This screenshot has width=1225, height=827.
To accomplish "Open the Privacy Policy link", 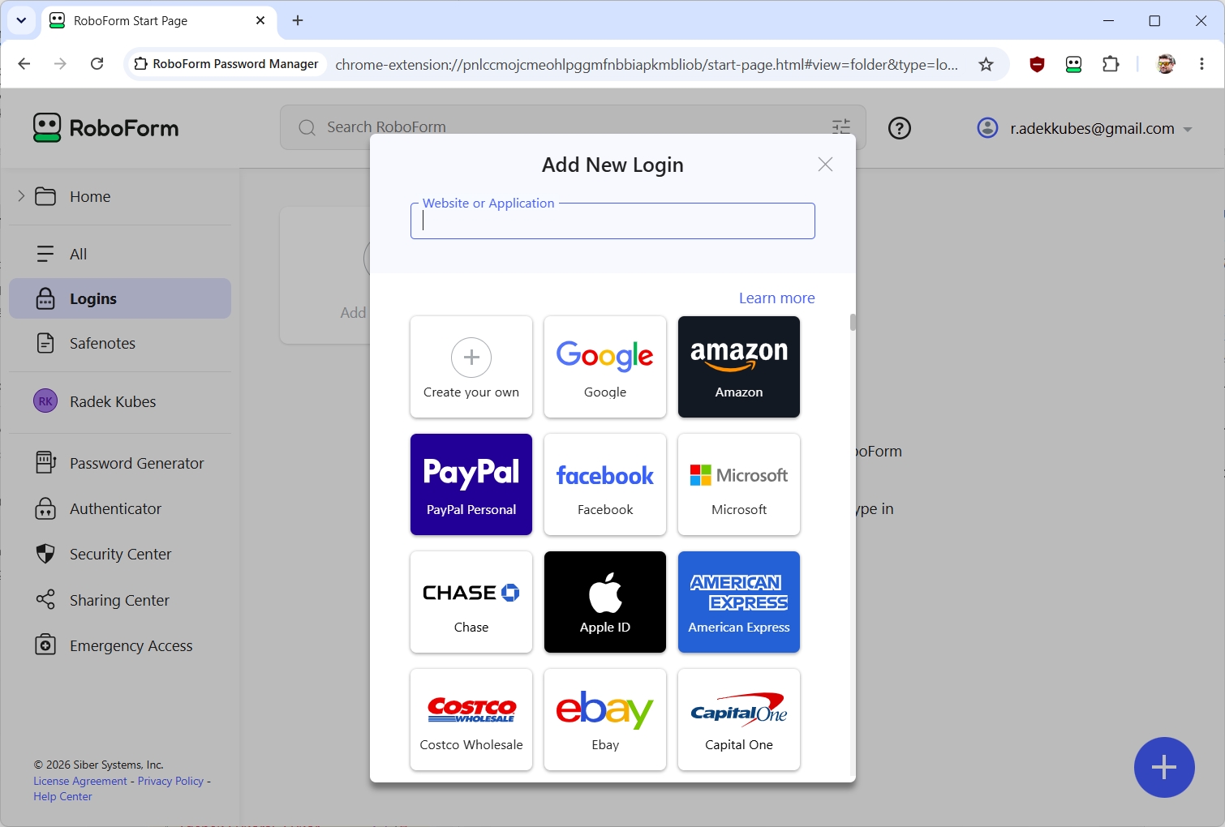I will 170,781.
